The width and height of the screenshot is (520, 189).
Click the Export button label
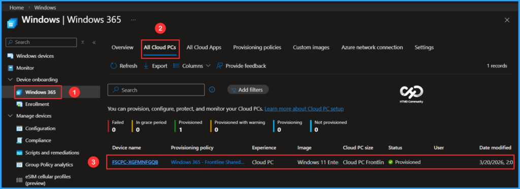pyautogui.click(x=159, y=66)
